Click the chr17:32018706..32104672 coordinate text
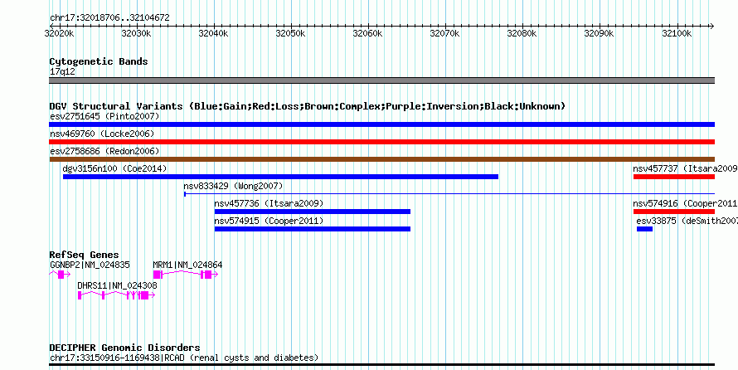 click(109, 18)
